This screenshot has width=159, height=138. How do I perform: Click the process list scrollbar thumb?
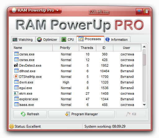tap(144, 60)
